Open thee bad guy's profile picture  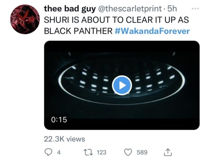(x=25, y=19)
